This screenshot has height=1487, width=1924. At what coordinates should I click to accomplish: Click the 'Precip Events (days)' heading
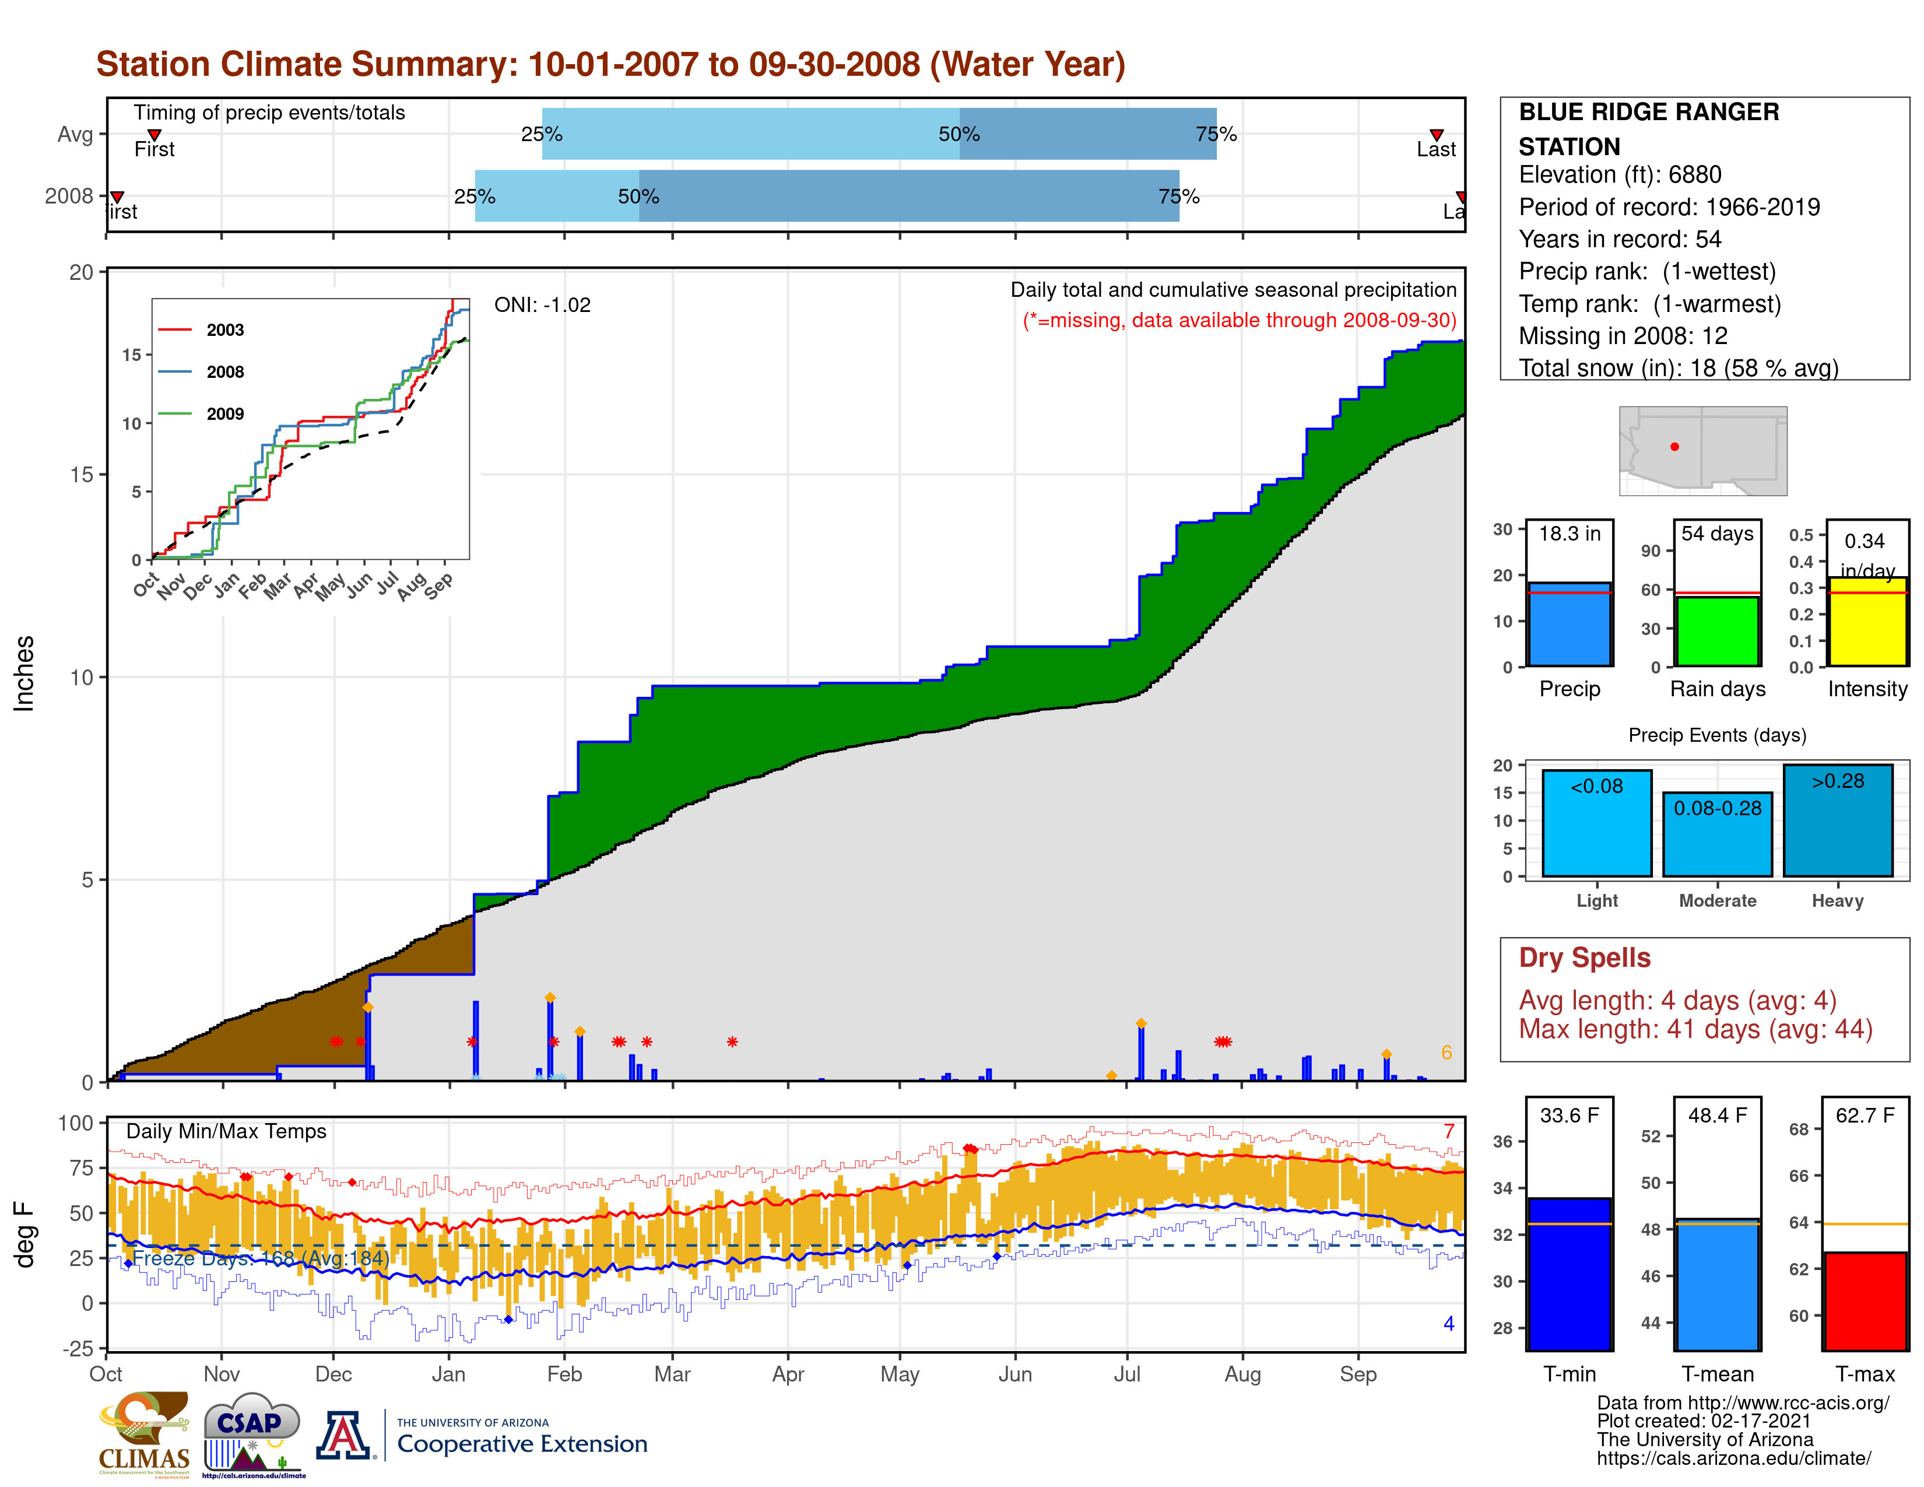(x=1717, y=735)
